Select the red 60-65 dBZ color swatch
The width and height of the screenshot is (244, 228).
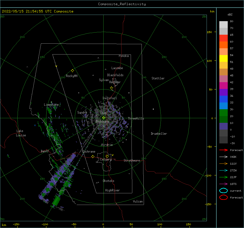(x=223, y=38)
